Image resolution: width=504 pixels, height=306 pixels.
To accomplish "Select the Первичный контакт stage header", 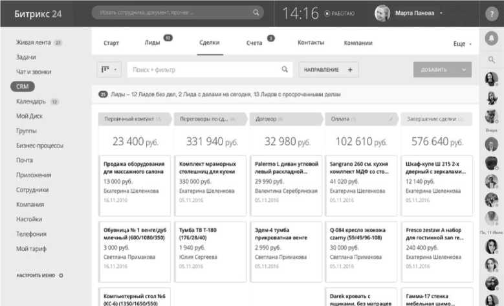I will pos(135,119).
